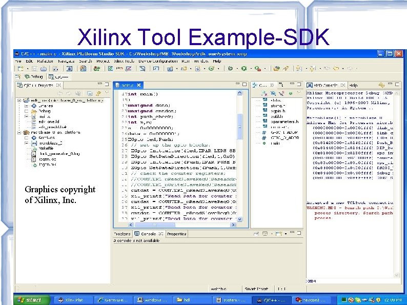Image resolution: width=407 pixels, height=305 pixels.
Task: Click the Save floppy disk icon
Action: tap(34, 69)
